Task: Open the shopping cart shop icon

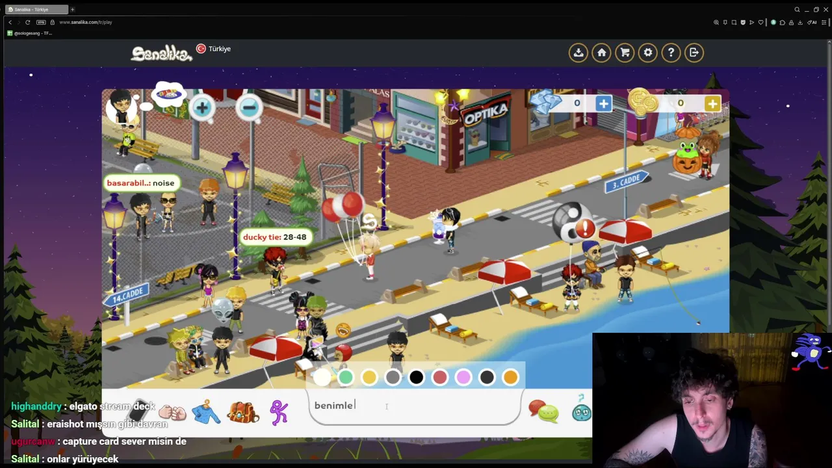Action: click(x=625, y=53)
